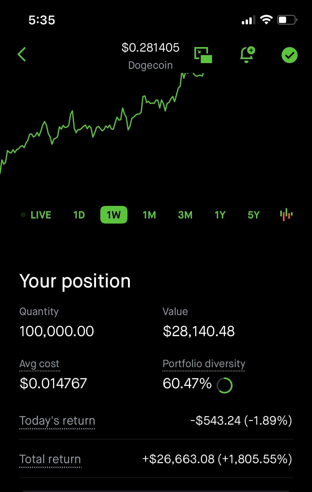Screen dimensions: 312x492
Task: Tap the portfolio diversity ring indicator
Action: (x=225, y=385)
